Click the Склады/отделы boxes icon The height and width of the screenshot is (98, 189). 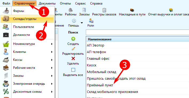tap(6, 19)
